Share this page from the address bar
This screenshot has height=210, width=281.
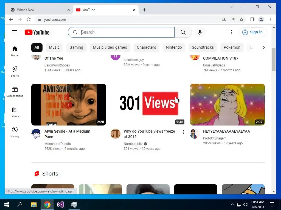point(233,19)
